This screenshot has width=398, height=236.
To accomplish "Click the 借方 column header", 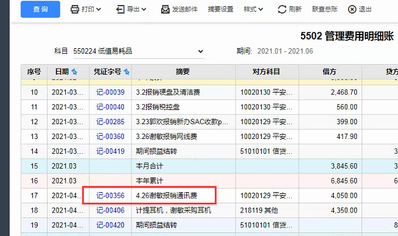I will (330, 72).
